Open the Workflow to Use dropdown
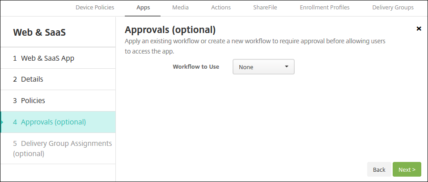428x182 pixels. tap(263, 67)
